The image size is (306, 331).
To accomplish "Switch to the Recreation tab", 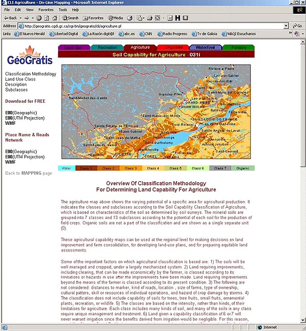I will (107, 47).
